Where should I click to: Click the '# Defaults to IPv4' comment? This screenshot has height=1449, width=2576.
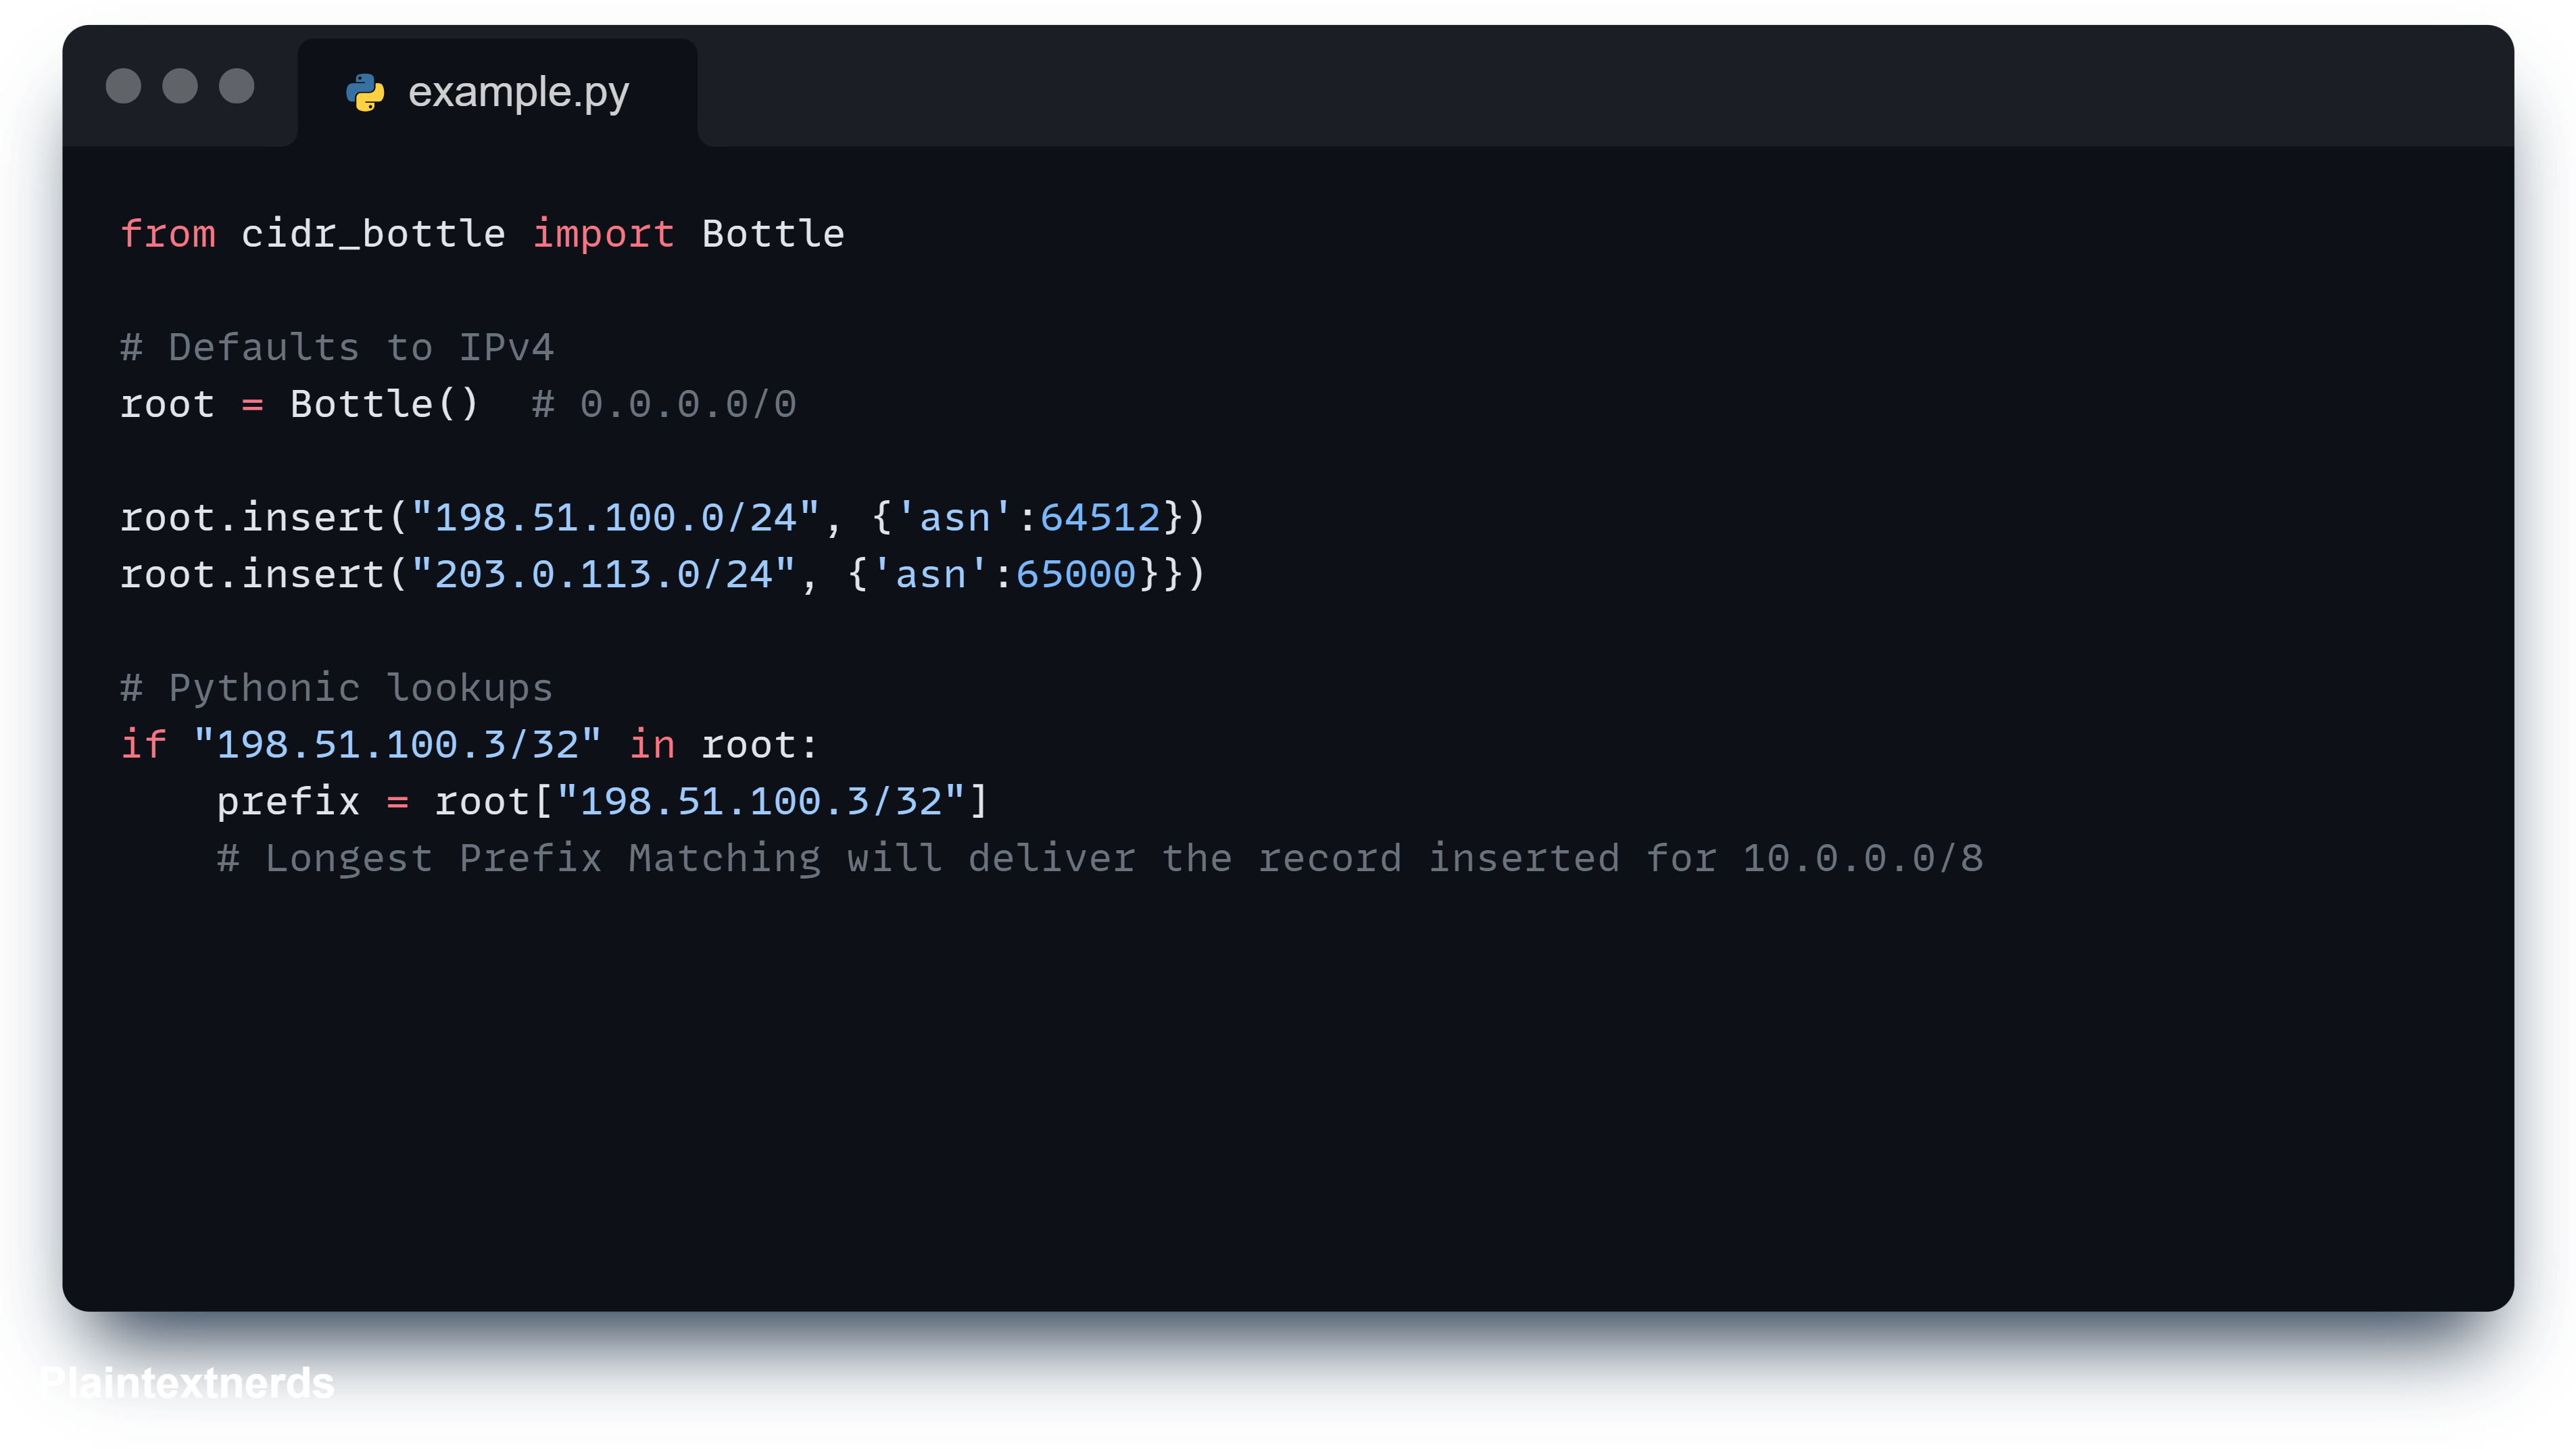336,347
